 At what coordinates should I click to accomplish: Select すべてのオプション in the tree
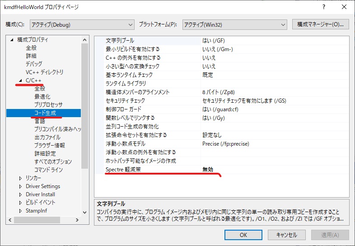point(53,161)
